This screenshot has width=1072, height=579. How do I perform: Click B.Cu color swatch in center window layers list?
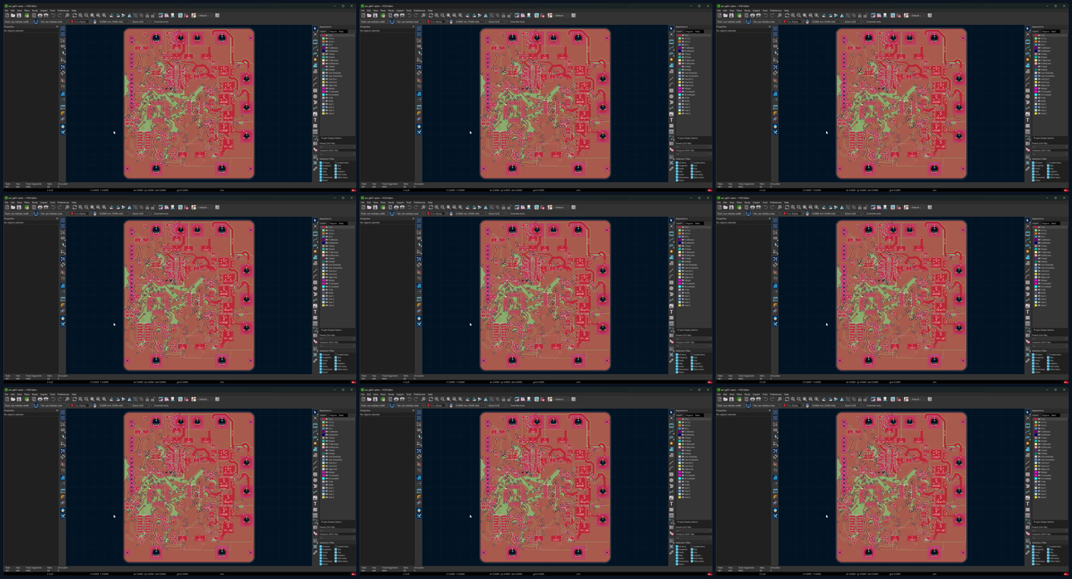click(679, 237)
